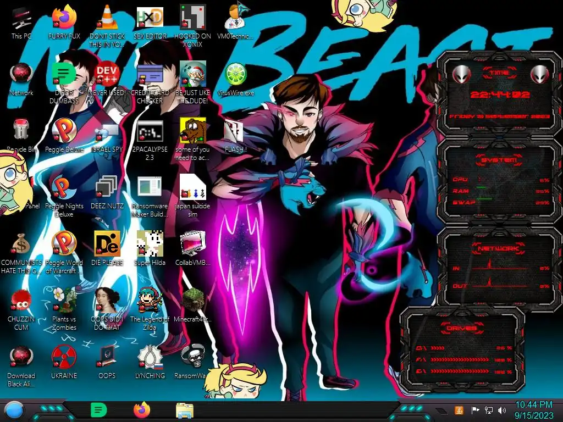Open RansomWa skull icon

tap(192, 357)
